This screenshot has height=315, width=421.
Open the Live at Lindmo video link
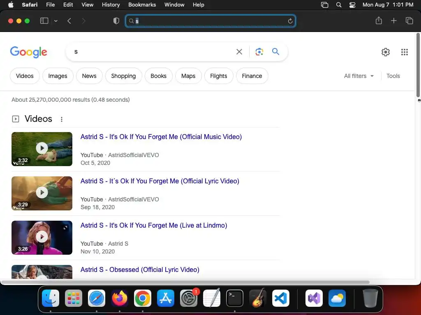pyautogui.click(x=154, y=225)
